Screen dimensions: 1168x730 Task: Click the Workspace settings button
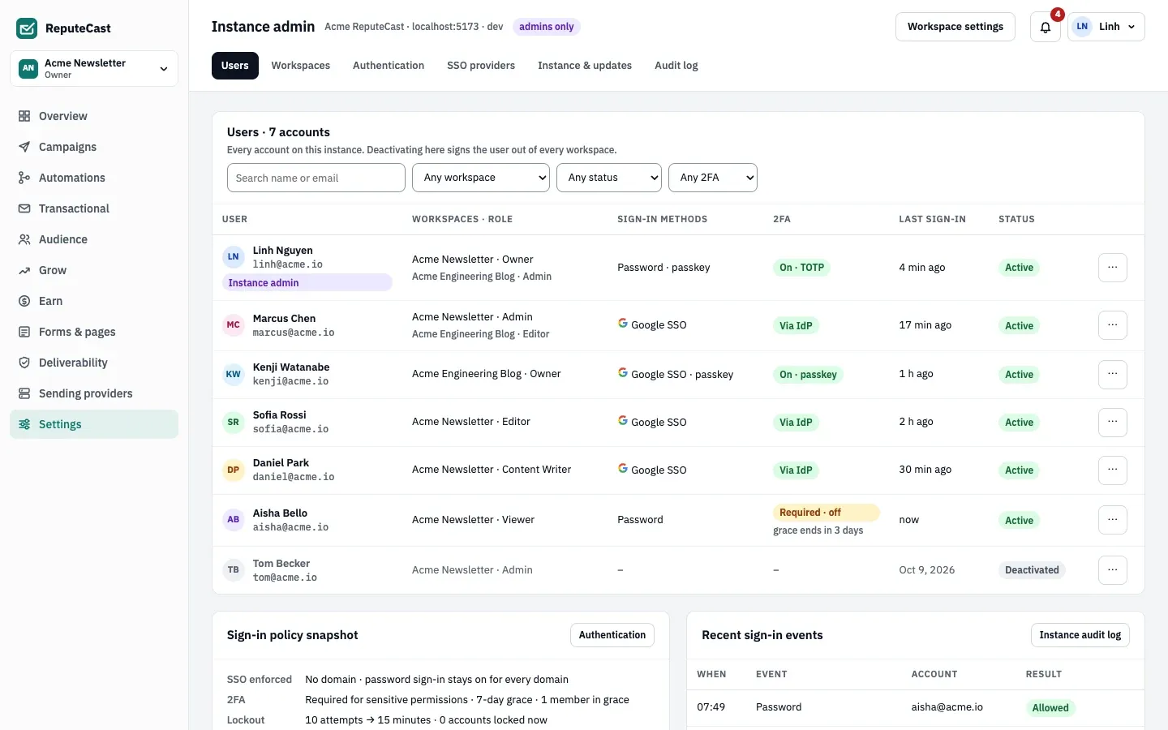click(x=955, y=27)
